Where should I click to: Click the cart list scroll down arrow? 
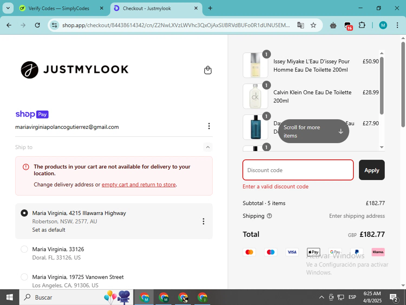point(382,147)
